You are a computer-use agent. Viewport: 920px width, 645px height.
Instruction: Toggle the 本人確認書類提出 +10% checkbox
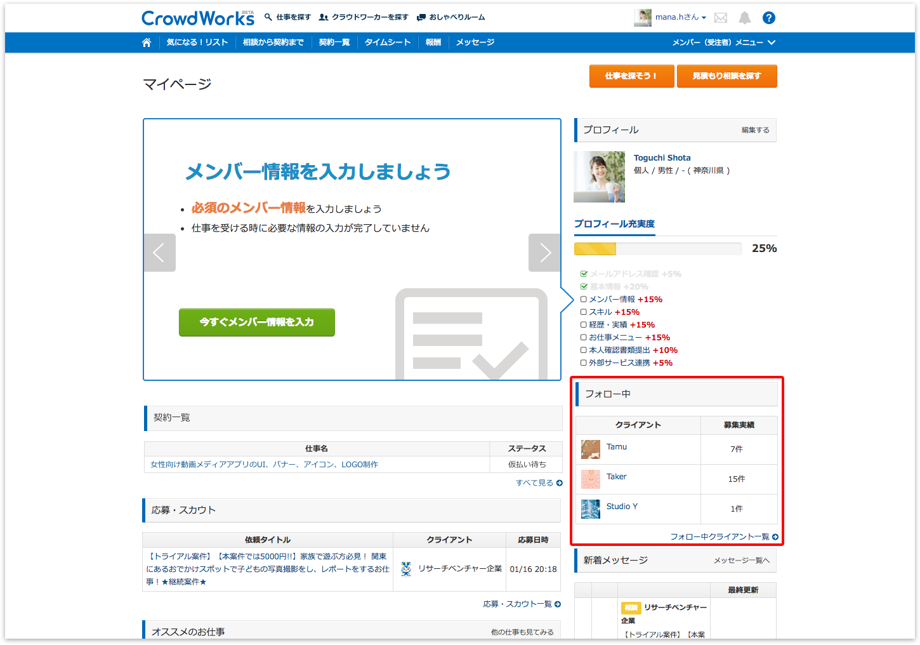(x=584, y=350)
